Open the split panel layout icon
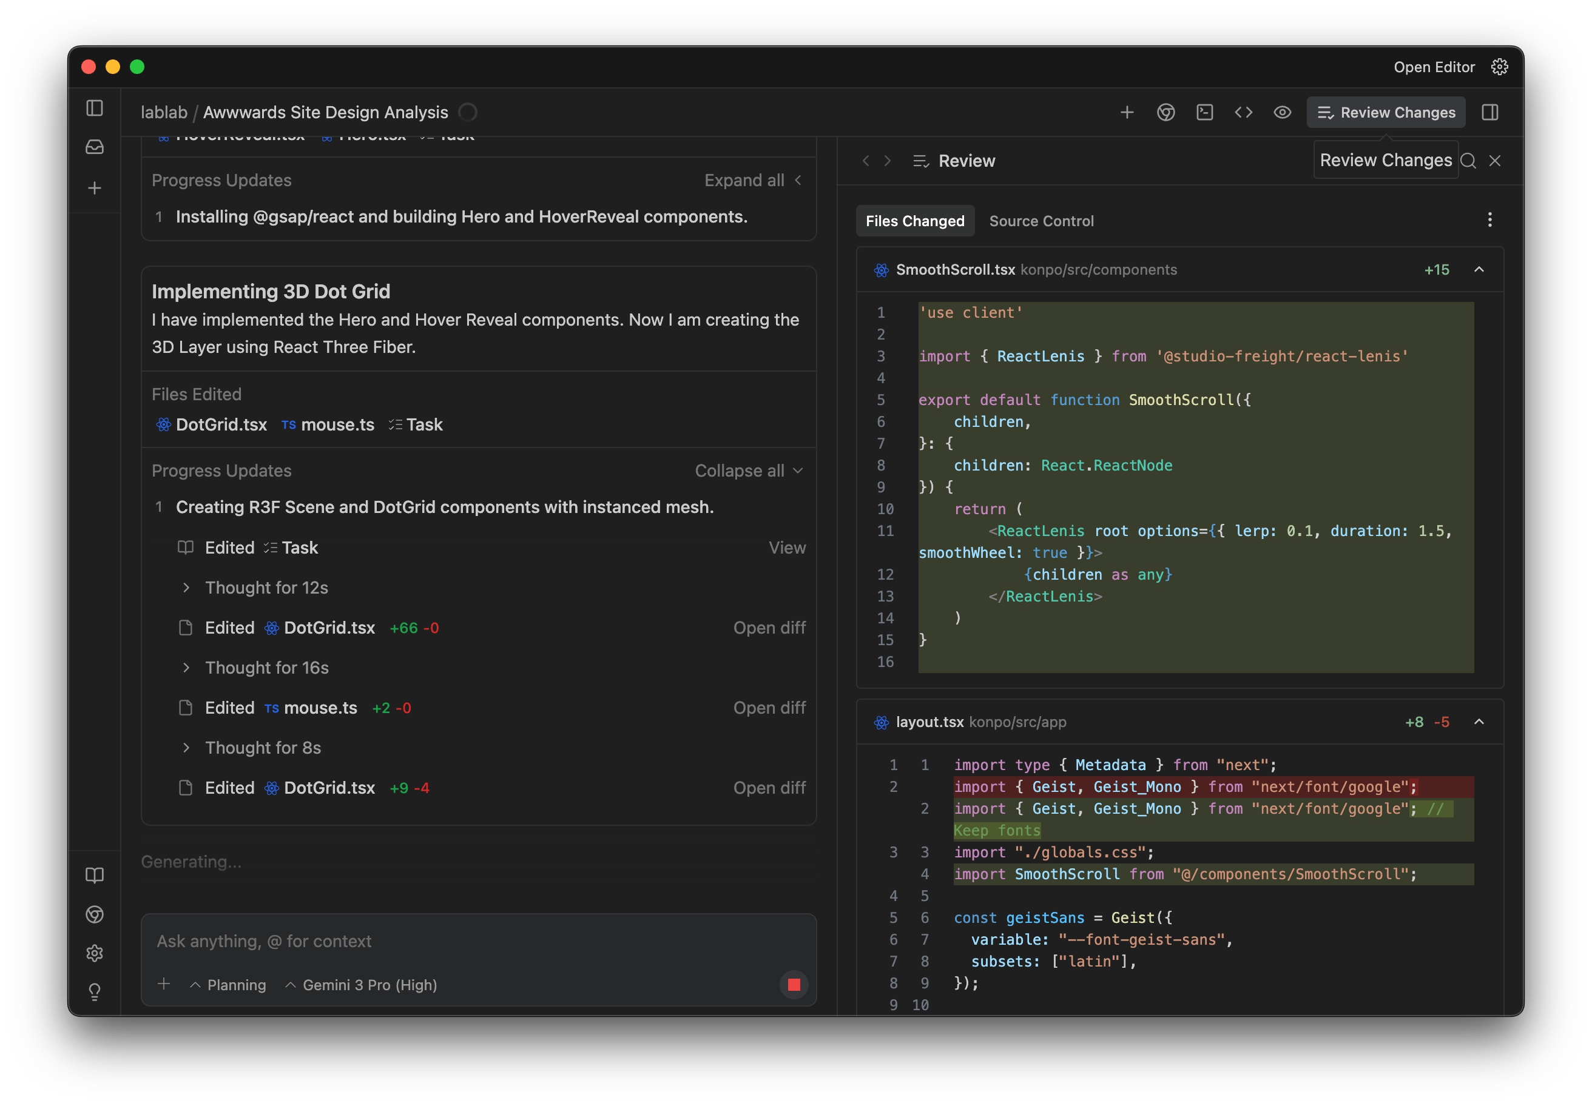 (1490, 112)
